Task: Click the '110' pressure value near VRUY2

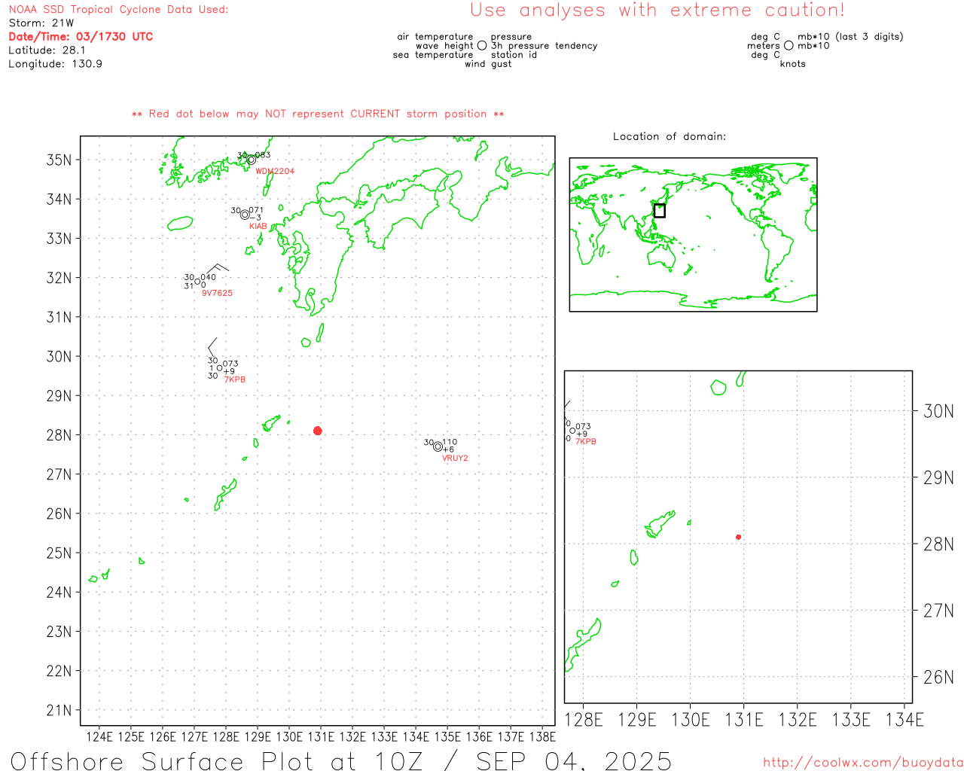Action: [450, 443]
